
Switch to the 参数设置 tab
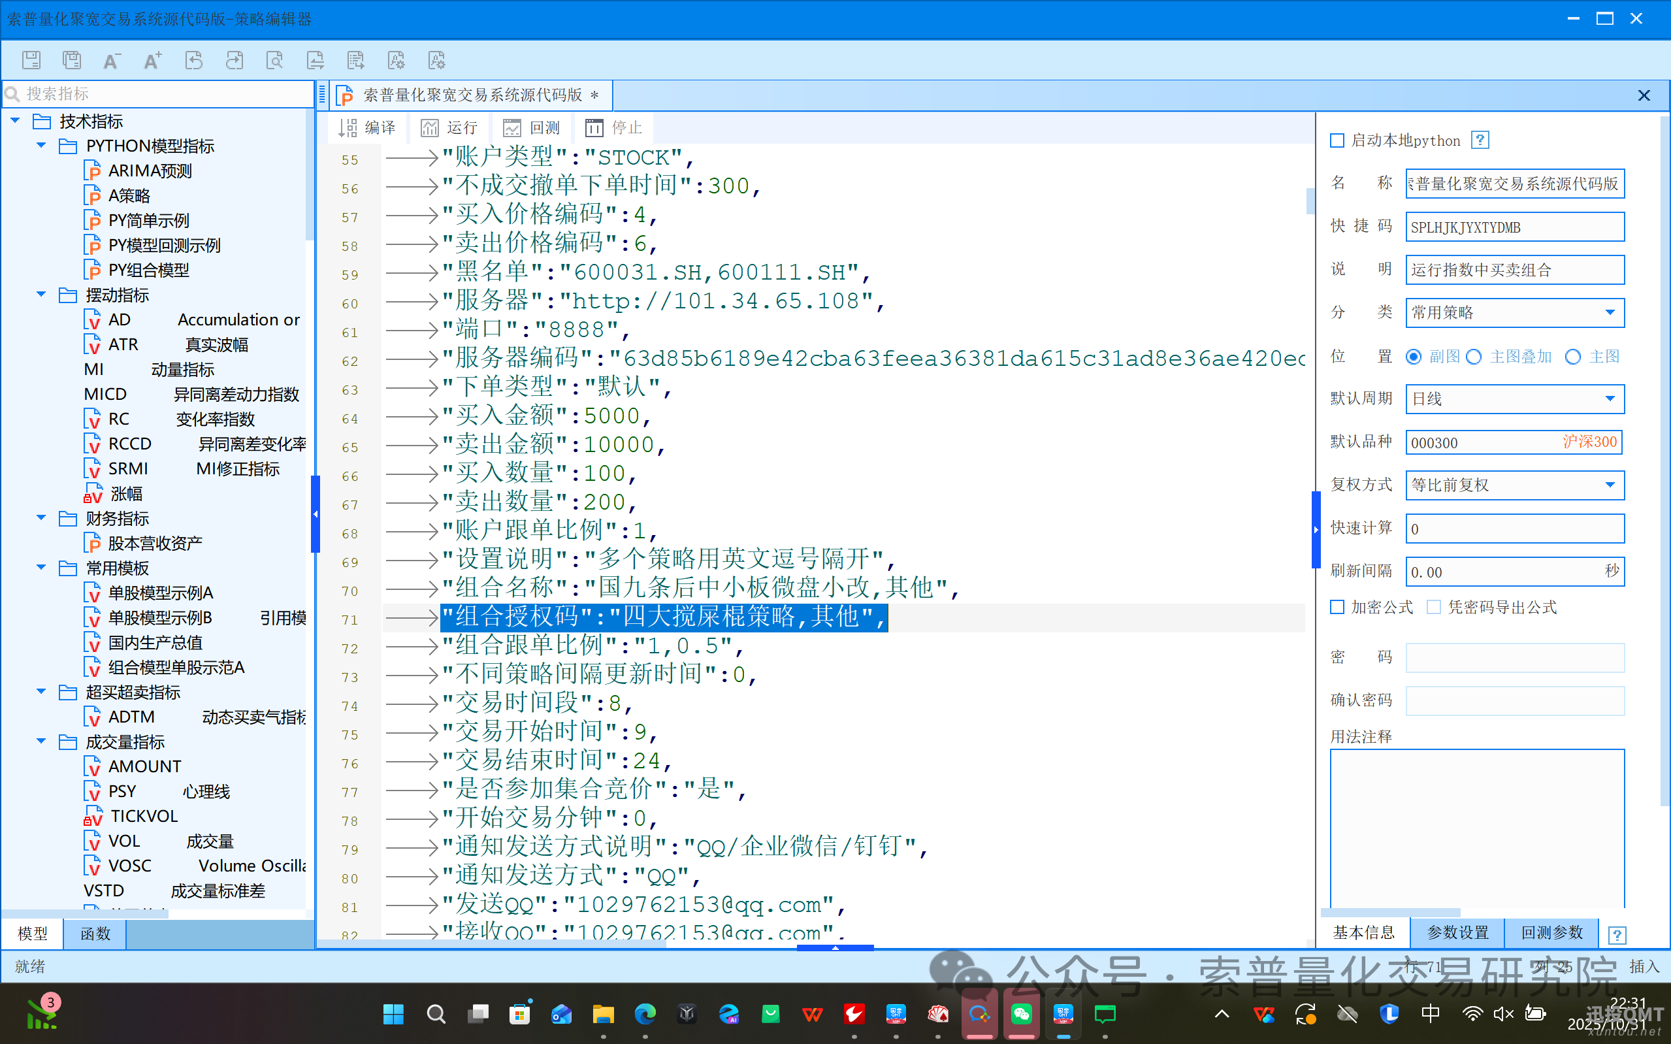point(1457,933)
